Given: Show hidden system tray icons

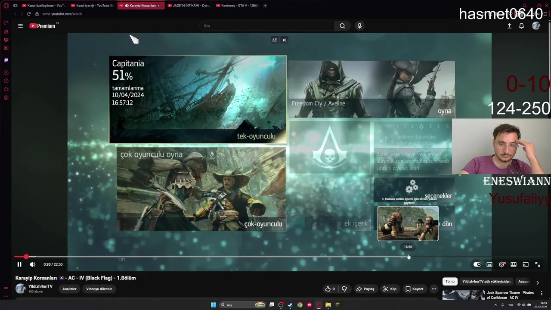Looking at the screenshot, I should (x=495, y=305).
